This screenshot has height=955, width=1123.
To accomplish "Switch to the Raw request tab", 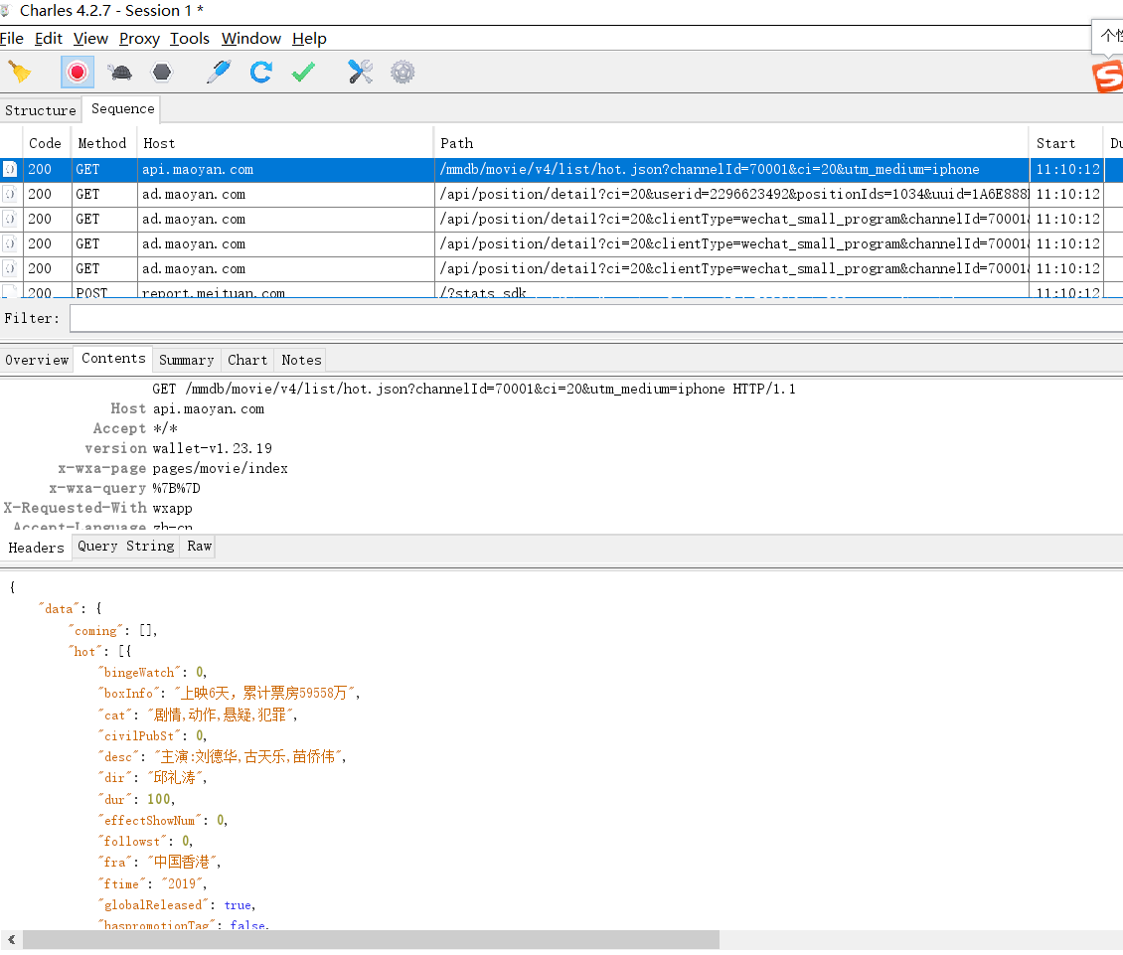I will 199,546.
